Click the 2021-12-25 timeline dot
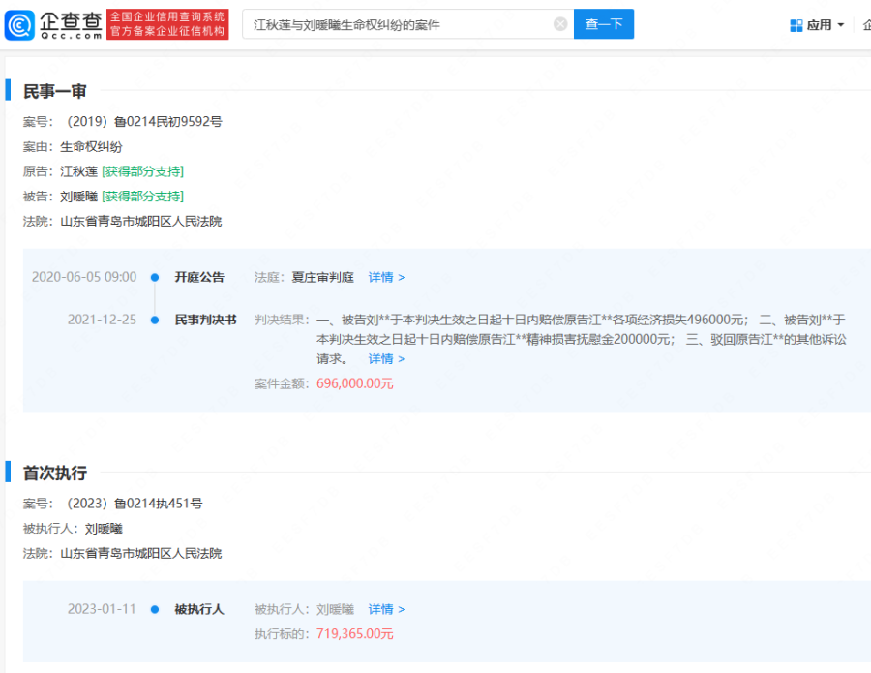This screenshot has width=871, height=673. (155, 320)
